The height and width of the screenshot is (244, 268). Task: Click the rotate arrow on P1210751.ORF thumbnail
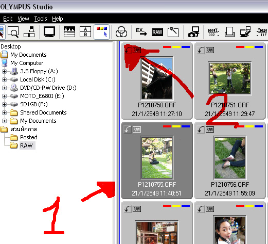coord(200,50)
